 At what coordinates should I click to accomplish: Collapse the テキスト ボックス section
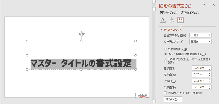pos(162,30)
